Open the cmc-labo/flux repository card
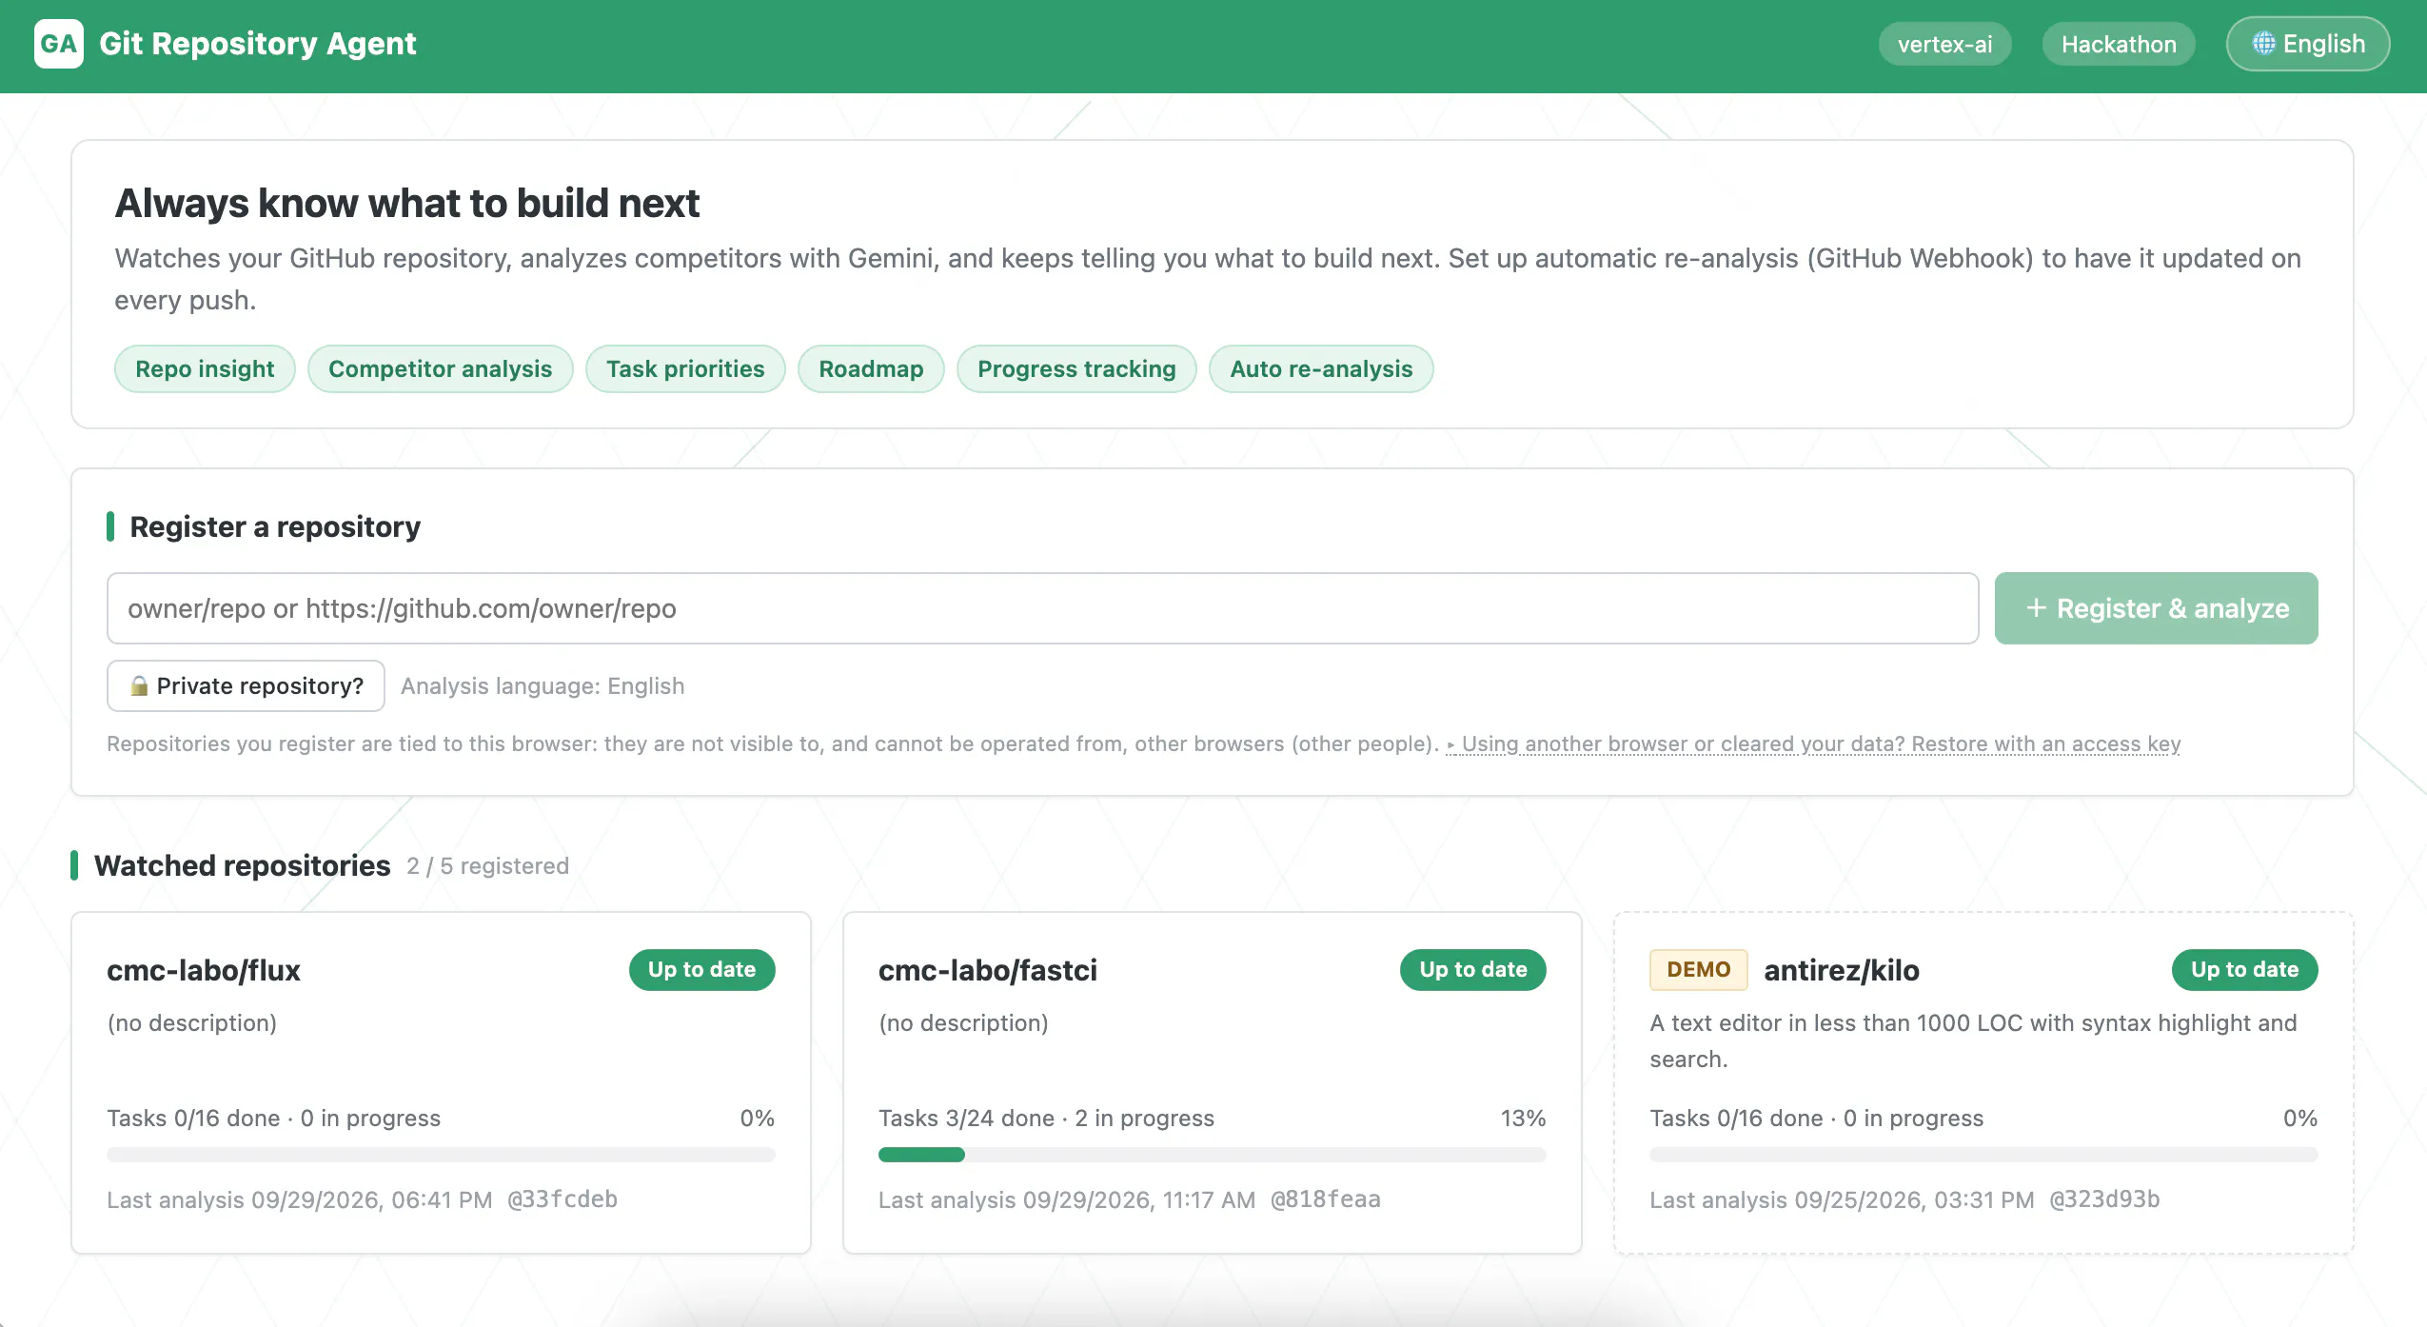Image resolution: width=2427 pixels, height=1327 pixels. 441,1082
